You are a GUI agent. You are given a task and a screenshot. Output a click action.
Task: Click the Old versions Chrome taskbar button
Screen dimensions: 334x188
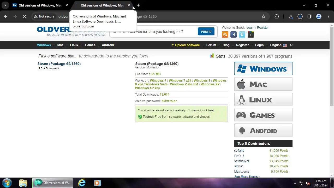point(52,183)
